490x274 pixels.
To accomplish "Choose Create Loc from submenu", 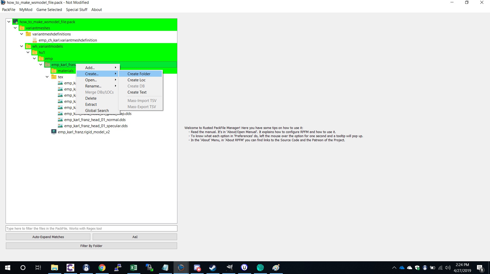I will tap(140, 80).
